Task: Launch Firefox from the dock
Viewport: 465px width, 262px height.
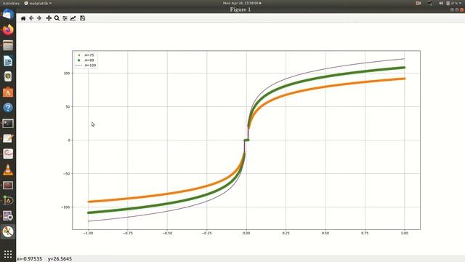Action: pos(8,30)
